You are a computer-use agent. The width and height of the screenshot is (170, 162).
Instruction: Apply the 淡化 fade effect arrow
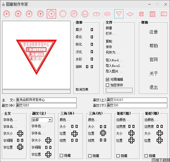[x=92, y=52]
